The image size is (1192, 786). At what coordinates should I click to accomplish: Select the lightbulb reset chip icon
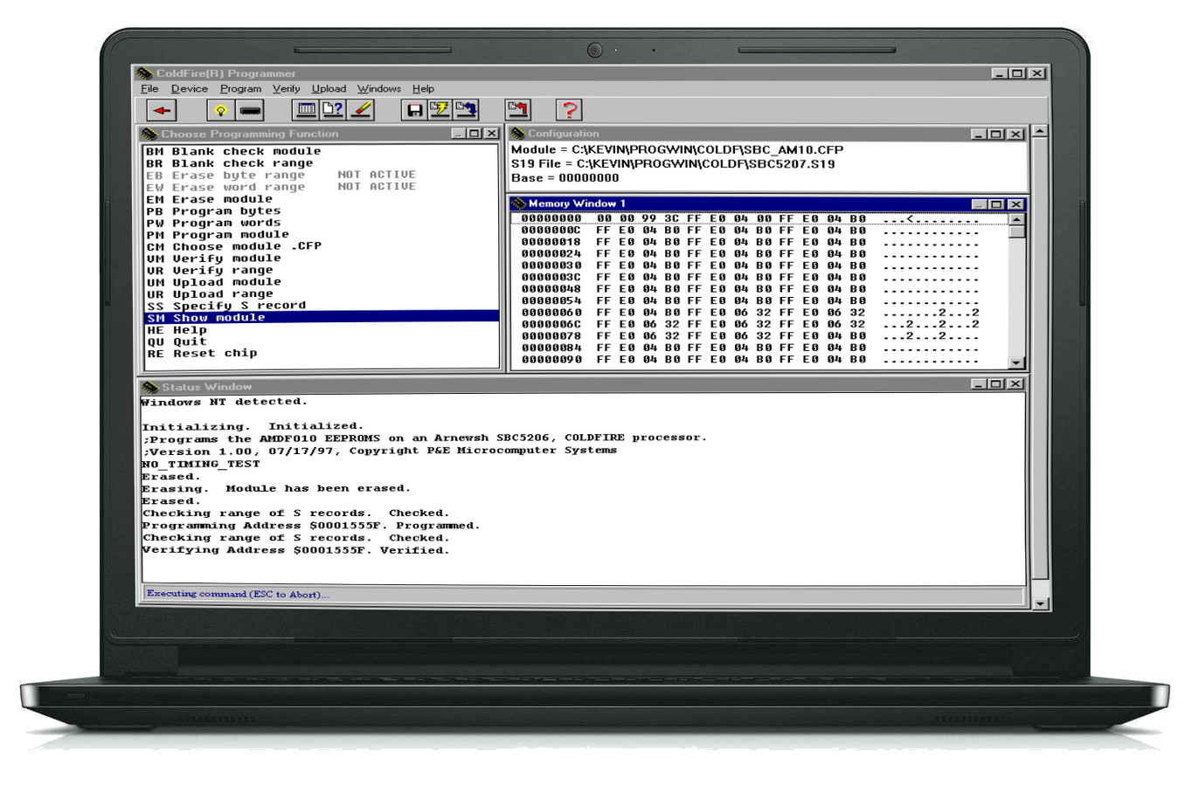(x=219, y=109)
